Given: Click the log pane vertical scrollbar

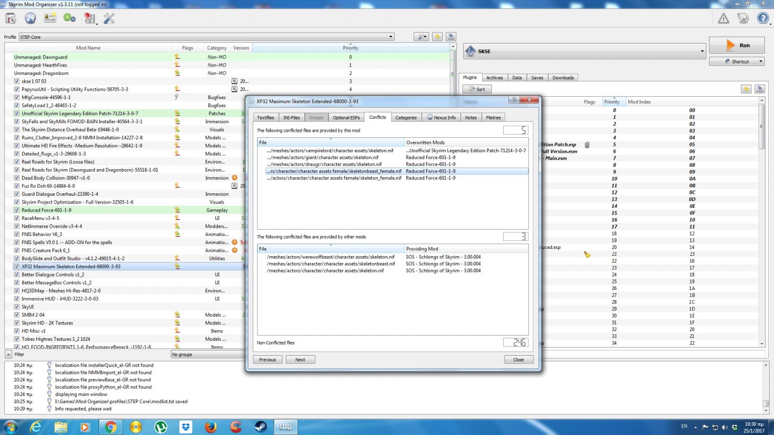Looking at the screenshot, I should tap(766, 387).
